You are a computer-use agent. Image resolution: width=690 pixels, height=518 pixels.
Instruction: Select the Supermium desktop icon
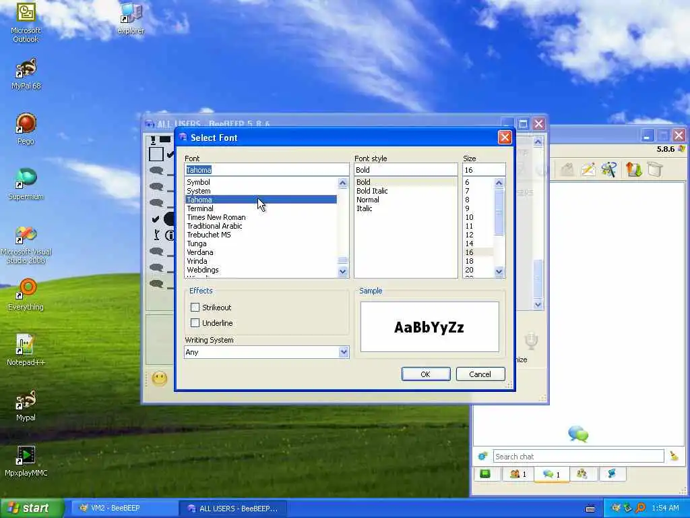point(26,184)
